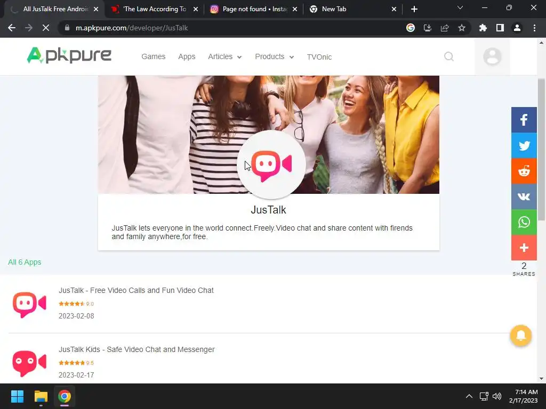The width and height of the screenshot is (546, 409).
Task: Close 'The Law According To' tab
Action: coord(196,9)
